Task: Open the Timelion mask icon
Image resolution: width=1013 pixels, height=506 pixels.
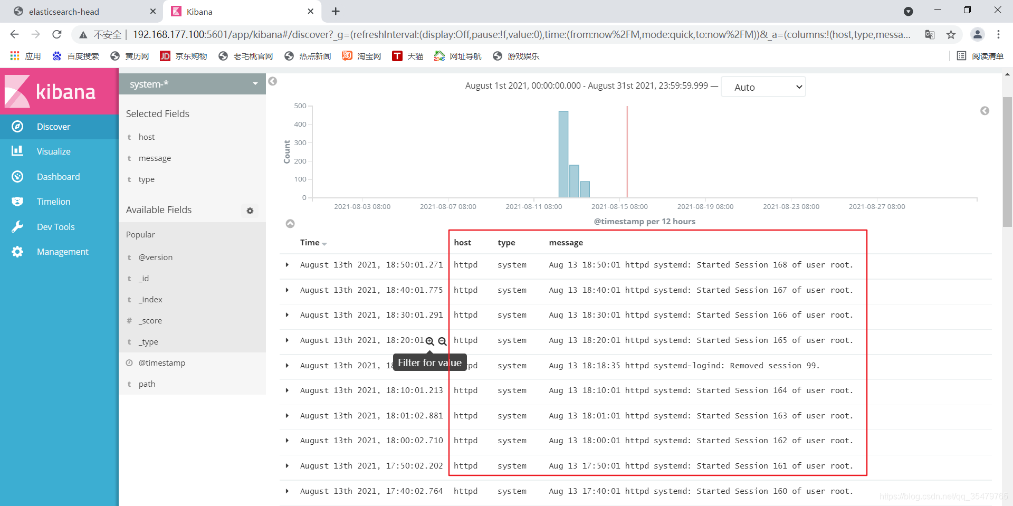Action: pos(17,201)
